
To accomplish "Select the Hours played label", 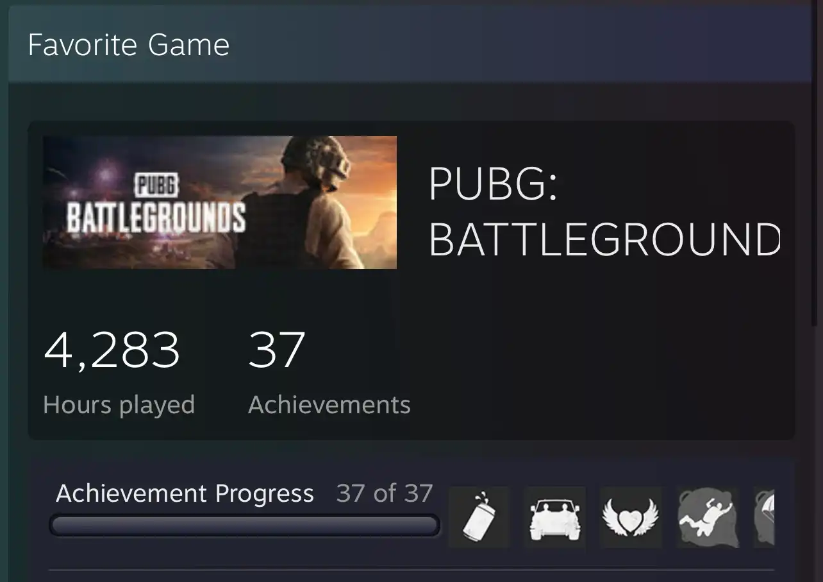I will pyautogui.click(x=119, y=405).
